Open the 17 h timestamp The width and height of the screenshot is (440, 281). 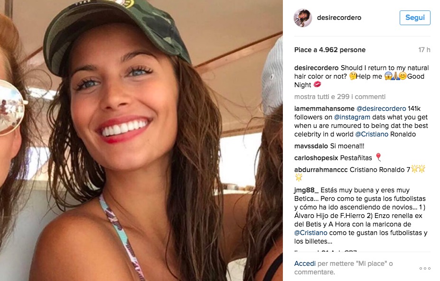pos(424,50)
